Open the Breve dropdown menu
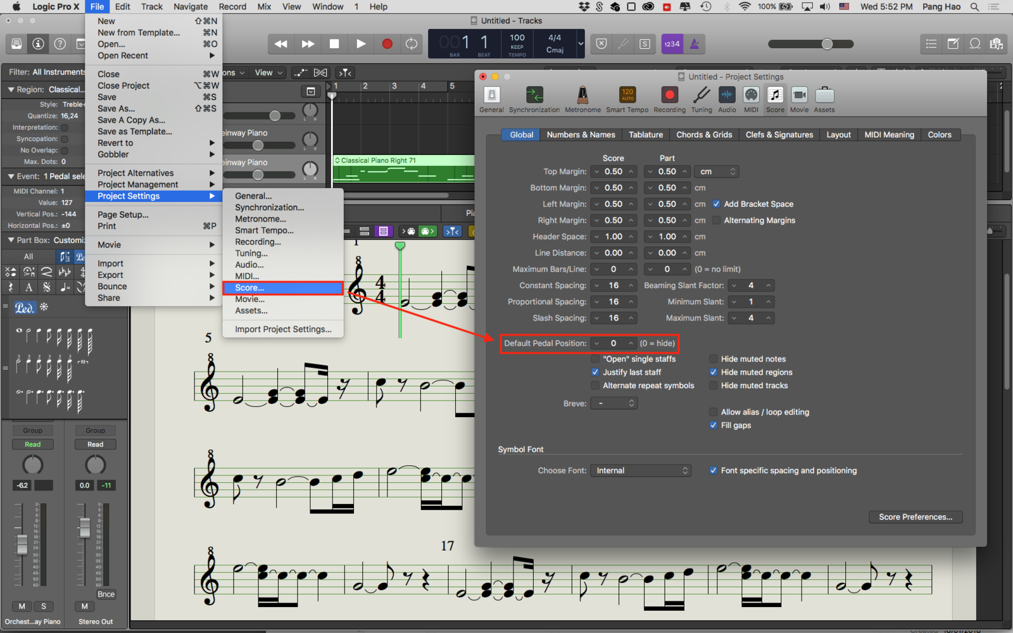 (613, 403)
